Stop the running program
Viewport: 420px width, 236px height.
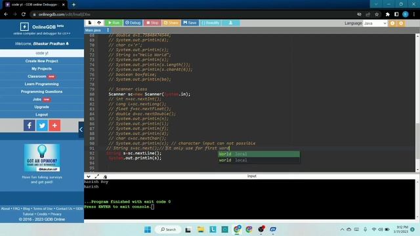click(152, 23)
